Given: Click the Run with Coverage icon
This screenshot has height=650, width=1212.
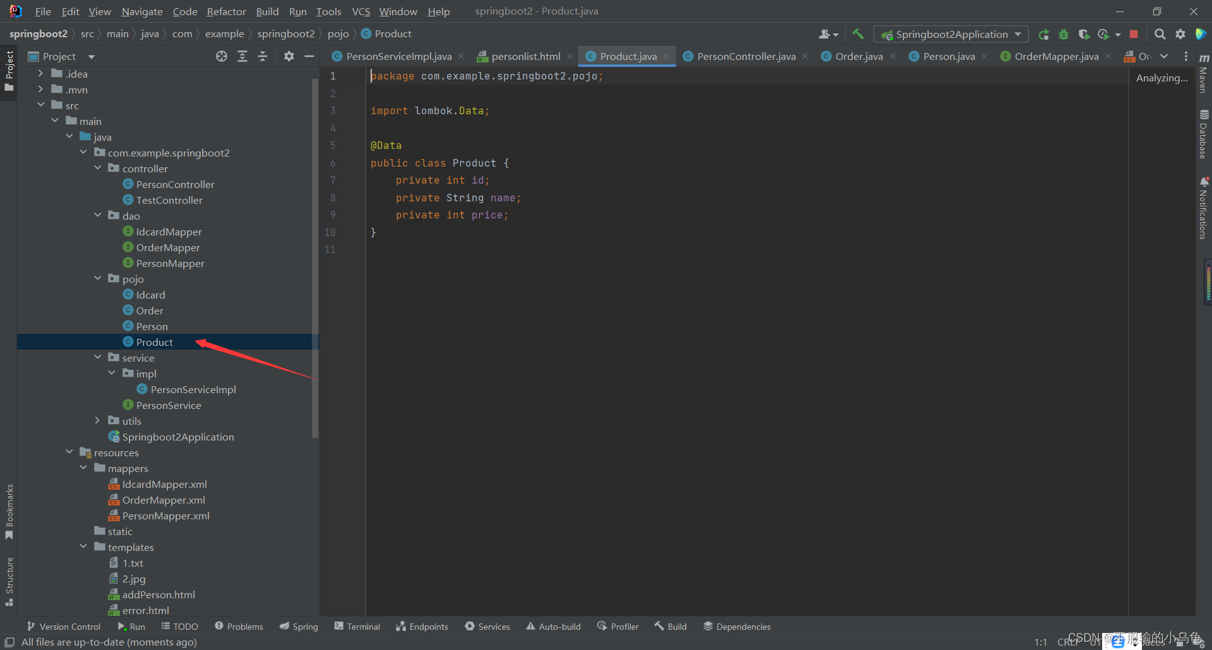Looking at the screenshot, I should tap(1084, 34).
